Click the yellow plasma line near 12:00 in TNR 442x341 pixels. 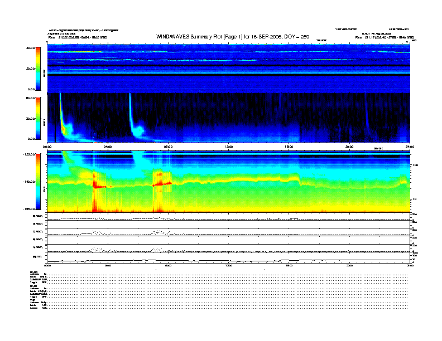click(229, 181)
